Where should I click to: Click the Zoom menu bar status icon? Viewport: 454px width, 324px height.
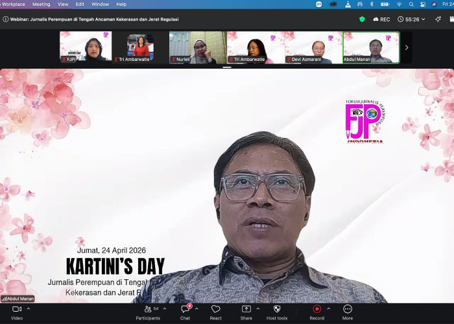[319, 5]
